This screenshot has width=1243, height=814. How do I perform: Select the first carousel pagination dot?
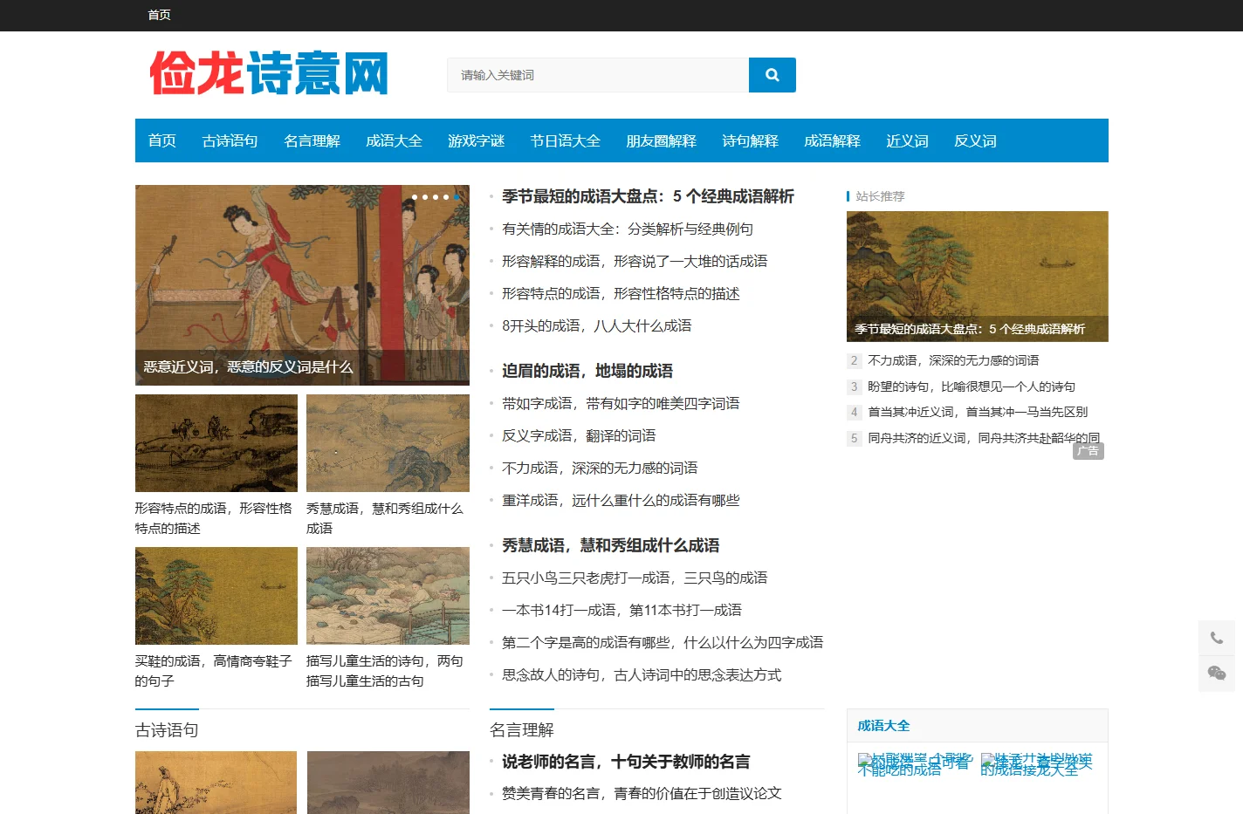[x=415, y=197]
